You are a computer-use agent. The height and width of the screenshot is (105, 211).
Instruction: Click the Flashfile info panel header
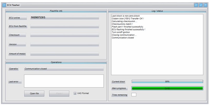[x=56, y=11]
